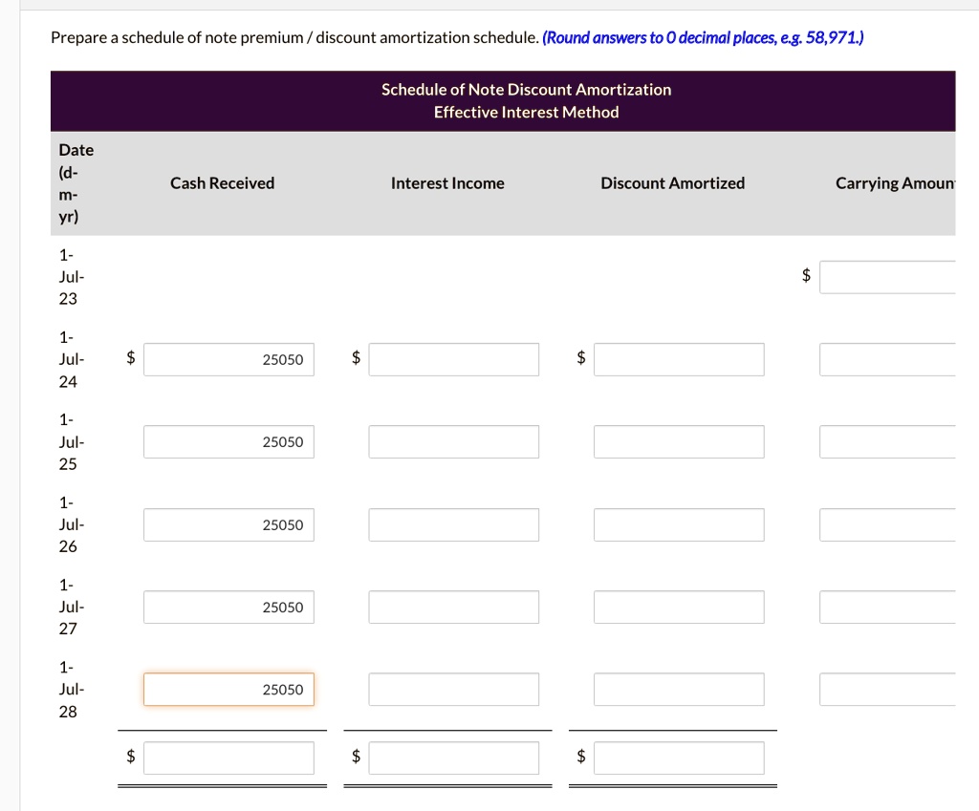
Task: Click Interest Income field for 1-Jul-27
Action: tap(454, 607)
